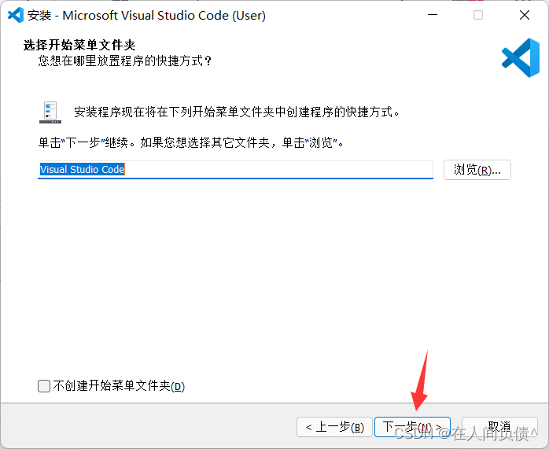The width and height of the screenshot is (549, 449).
Task: Open folder browser with 浏览(R)... button
Action: [477, 170]
